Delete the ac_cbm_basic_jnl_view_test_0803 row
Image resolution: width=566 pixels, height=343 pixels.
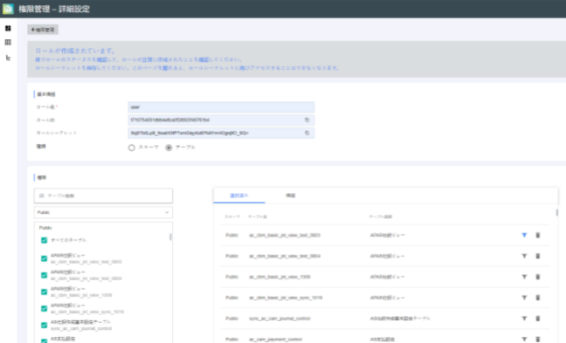[537, 235]
